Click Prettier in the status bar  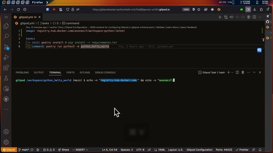click(x=242, y=150)
